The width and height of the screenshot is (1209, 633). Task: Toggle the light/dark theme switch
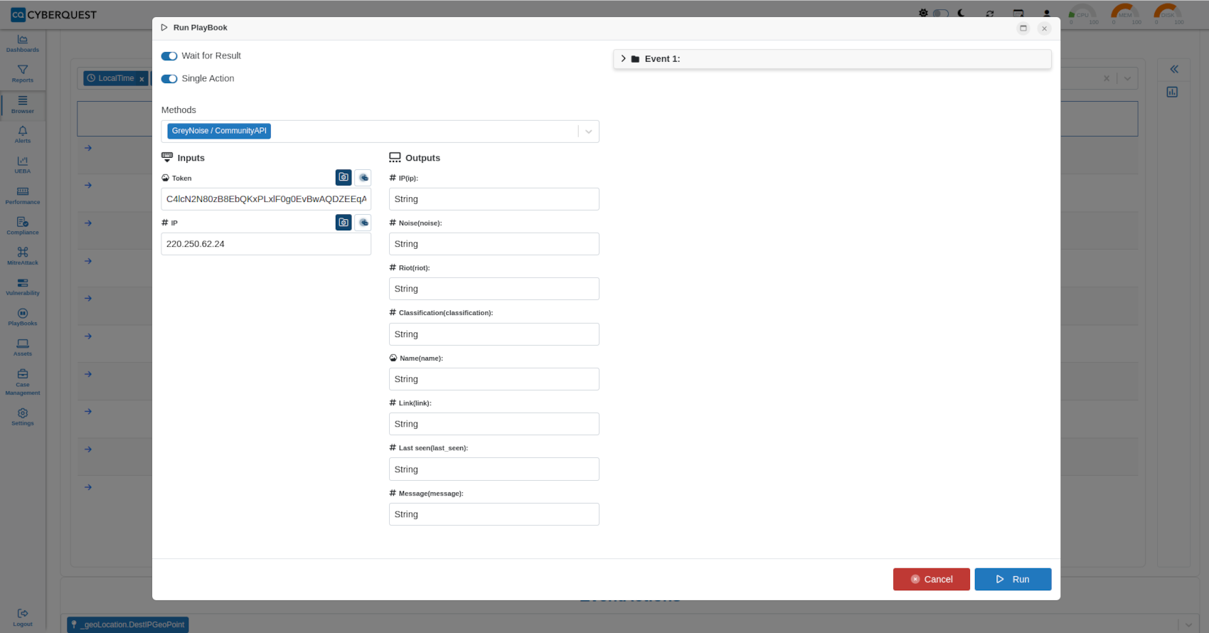941,14
